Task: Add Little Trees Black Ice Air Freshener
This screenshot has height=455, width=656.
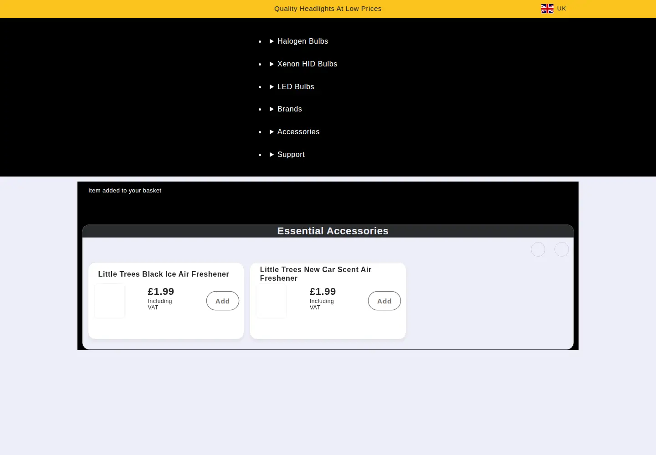Action: point(223,301)
